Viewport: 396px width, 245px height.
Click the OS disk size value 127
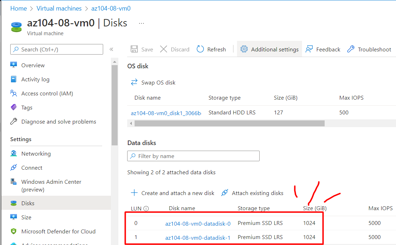pyautogui.click(x=278, y=112)
